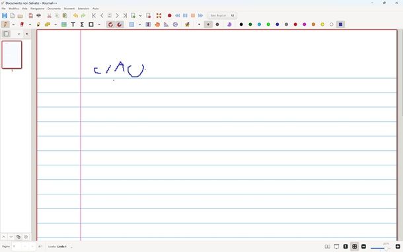
Task: Select page 1 thumbnail in sidebar
Action: pyautogui.click(x=12, y=55)
